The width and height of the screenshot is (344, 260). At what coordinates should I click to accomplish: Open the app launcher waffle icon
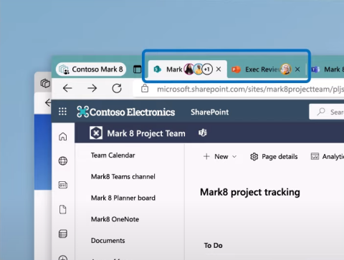(62, 112)
